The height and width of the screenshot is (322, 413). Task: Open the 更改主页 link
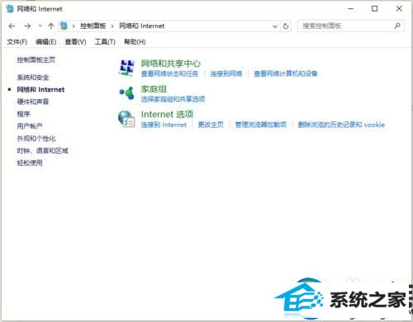click(211, 125)
